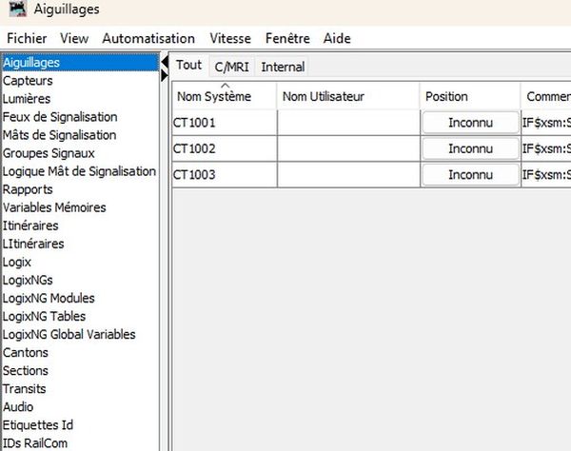Toggle the CT1001 position Inconnu button
The image size is (571, 451).
click(470, 123)
